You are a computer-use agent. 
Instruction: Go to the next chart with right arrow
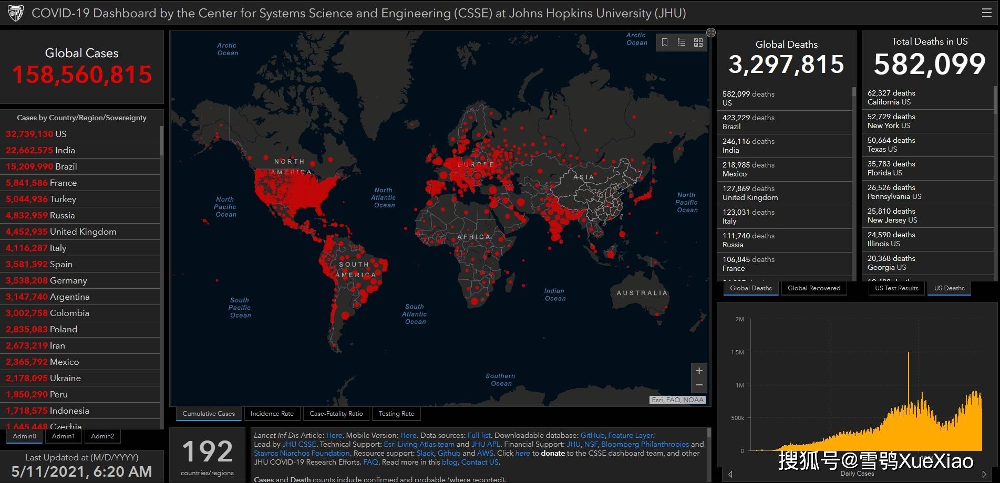click(x=984, y=474)
